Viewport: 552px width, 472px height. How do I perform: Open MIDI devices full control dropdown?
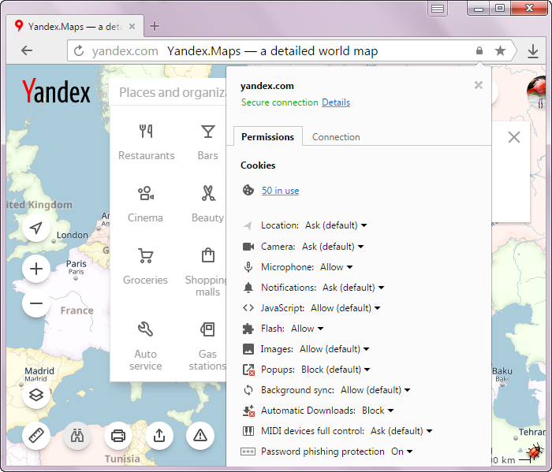pos(401,431)
